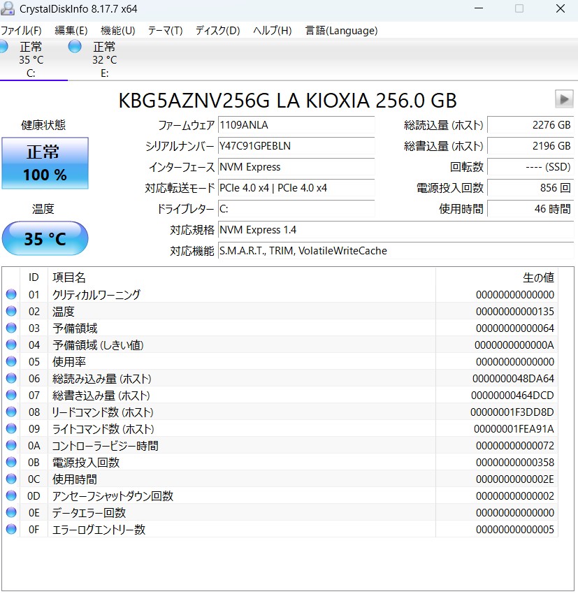Screen dimensions: 578x594
Task: Click the blue status orb beside Temperature (02)
Action: pyautogui.click(x=11, y=312)
